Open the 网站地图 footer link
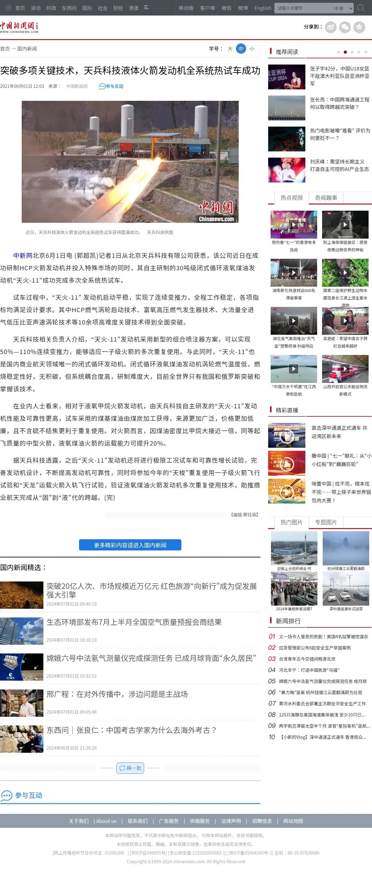 [x=293, y=821]
